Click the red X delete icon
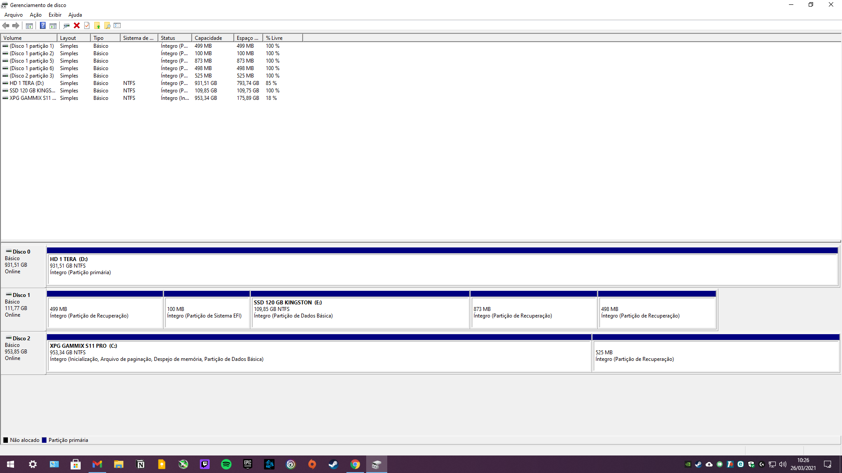The height and width of the screenshot is (473, 842). click(x=77, y=25)
